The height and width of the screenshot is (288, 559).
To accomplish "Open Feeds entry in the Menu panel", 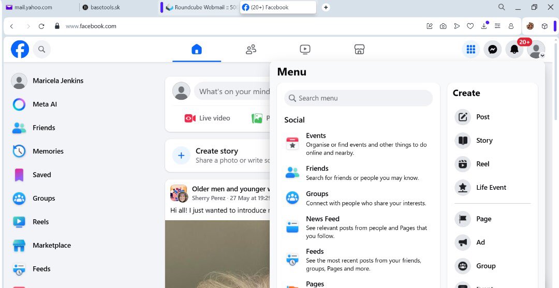I will click(358, 260).
